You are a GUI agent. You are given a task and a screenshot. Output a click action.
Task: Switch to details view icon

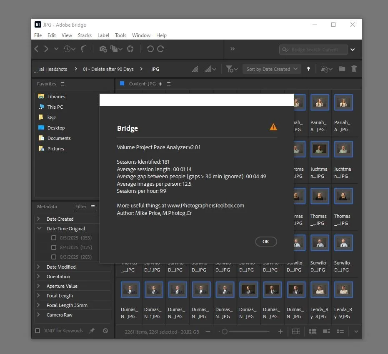tap(326, 331)
